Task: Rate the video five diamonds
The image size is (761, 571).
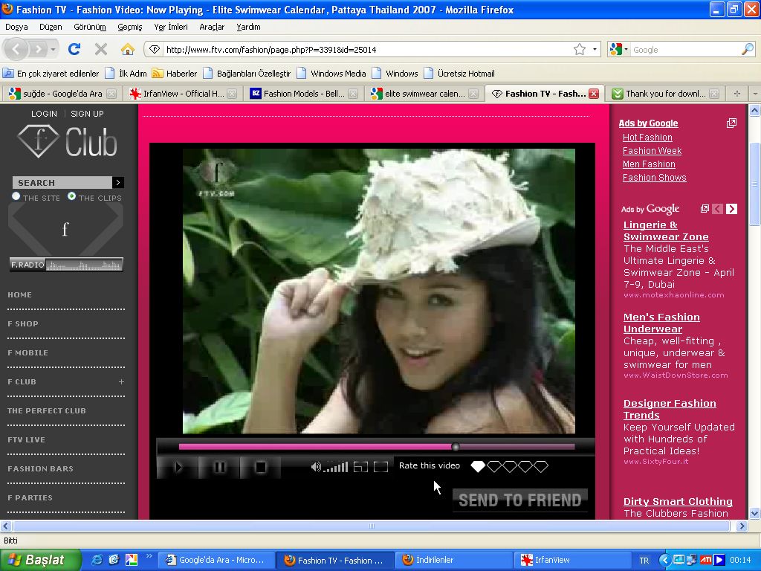Action: tap(541, 466)
